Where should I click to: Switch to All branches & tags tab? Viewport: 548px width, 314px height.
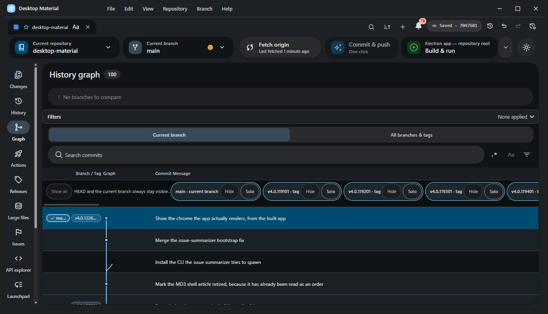[x=411, y=135]
